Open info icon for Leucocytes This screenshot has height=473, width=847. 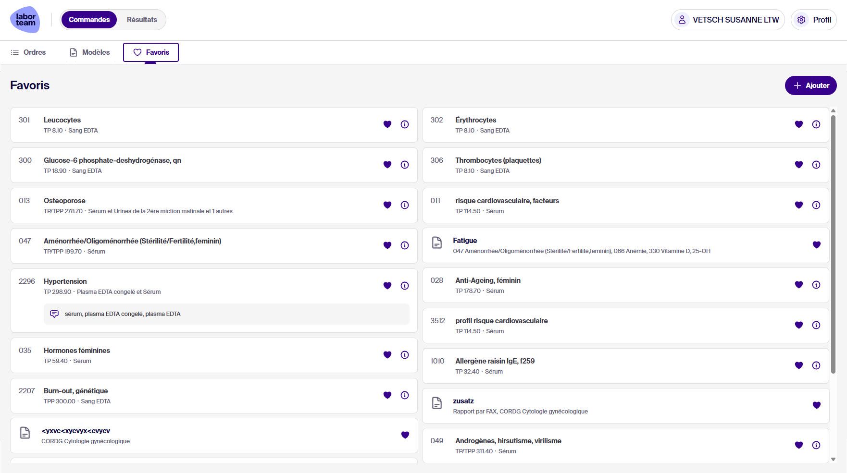pyautogui.click(x=405, y=124)
